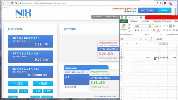The image size is (178, 100).
Task: Decrease font size in Excel
Action: 160,26
